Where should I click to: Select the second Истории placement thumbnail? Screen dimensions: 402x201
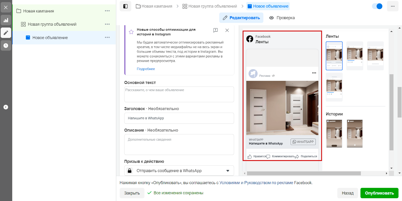[x=355, y=134]
